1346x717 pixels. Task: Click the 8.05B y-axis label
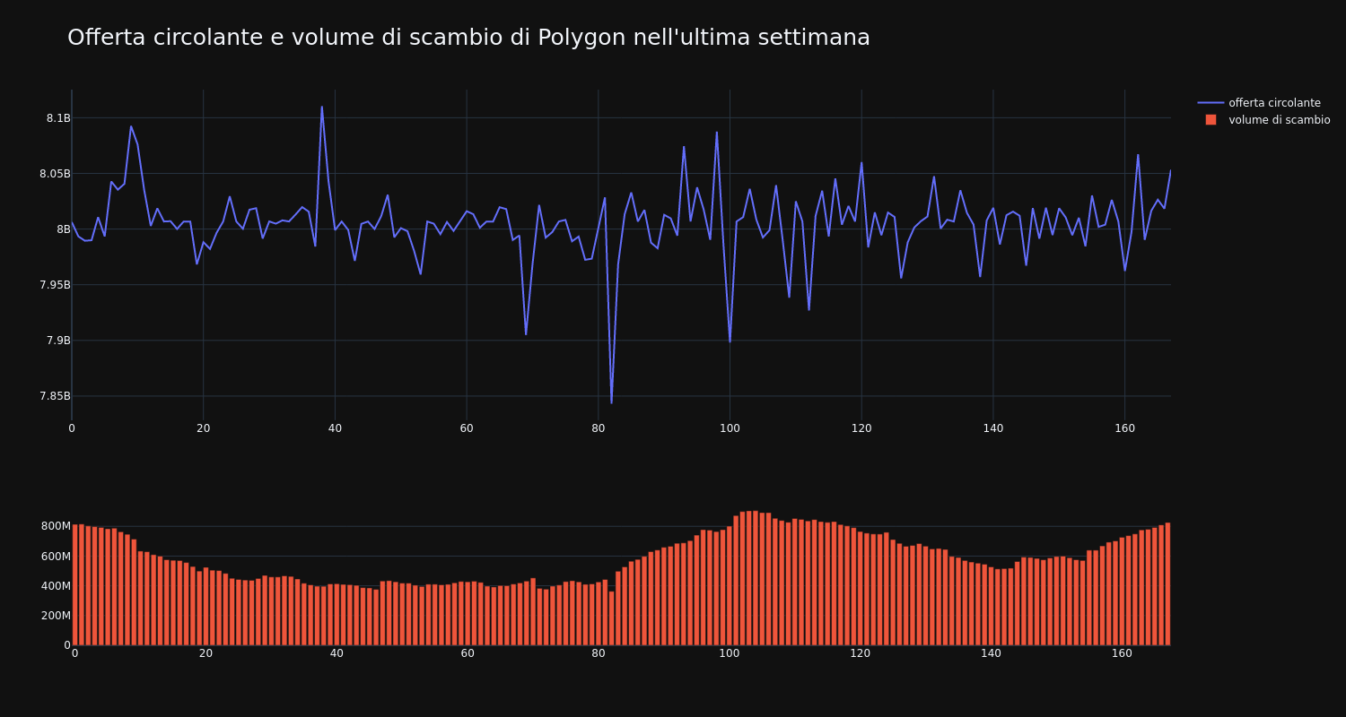click(55, 174)
